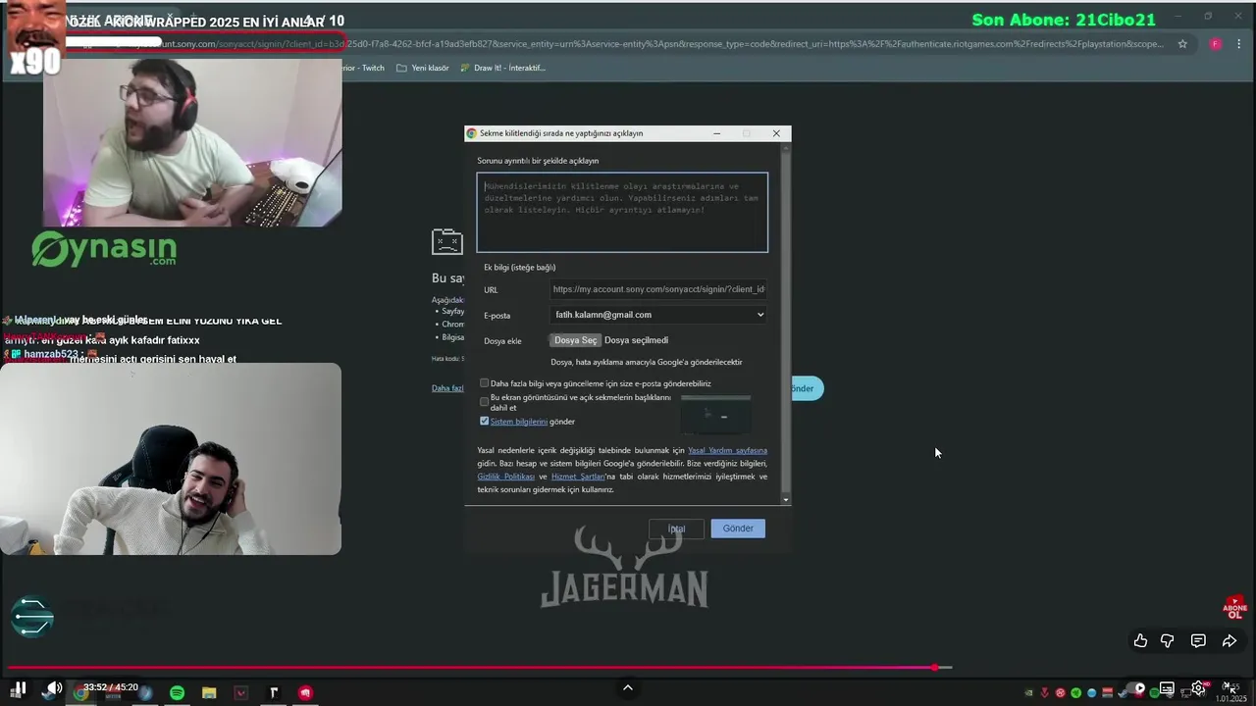Click the taskbar date 1.01.2025
Viewport: 1256px width, 706px height.
tap(1230, 699)
